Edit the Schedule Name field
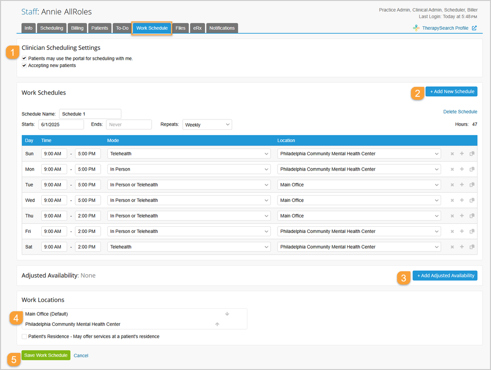Viewport: 491px width, 370px height. tap(90, 114)
